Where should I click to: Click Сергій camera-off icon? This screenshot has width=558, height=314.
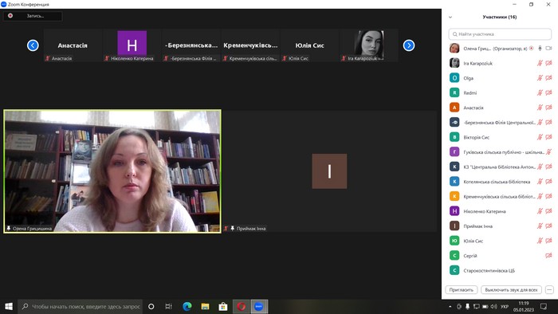[548, 256]
